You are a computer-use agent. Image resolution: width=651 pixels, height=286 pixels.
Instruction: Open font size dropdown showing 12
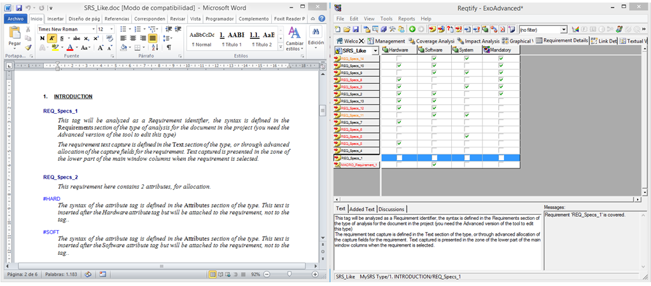(112, 29)
